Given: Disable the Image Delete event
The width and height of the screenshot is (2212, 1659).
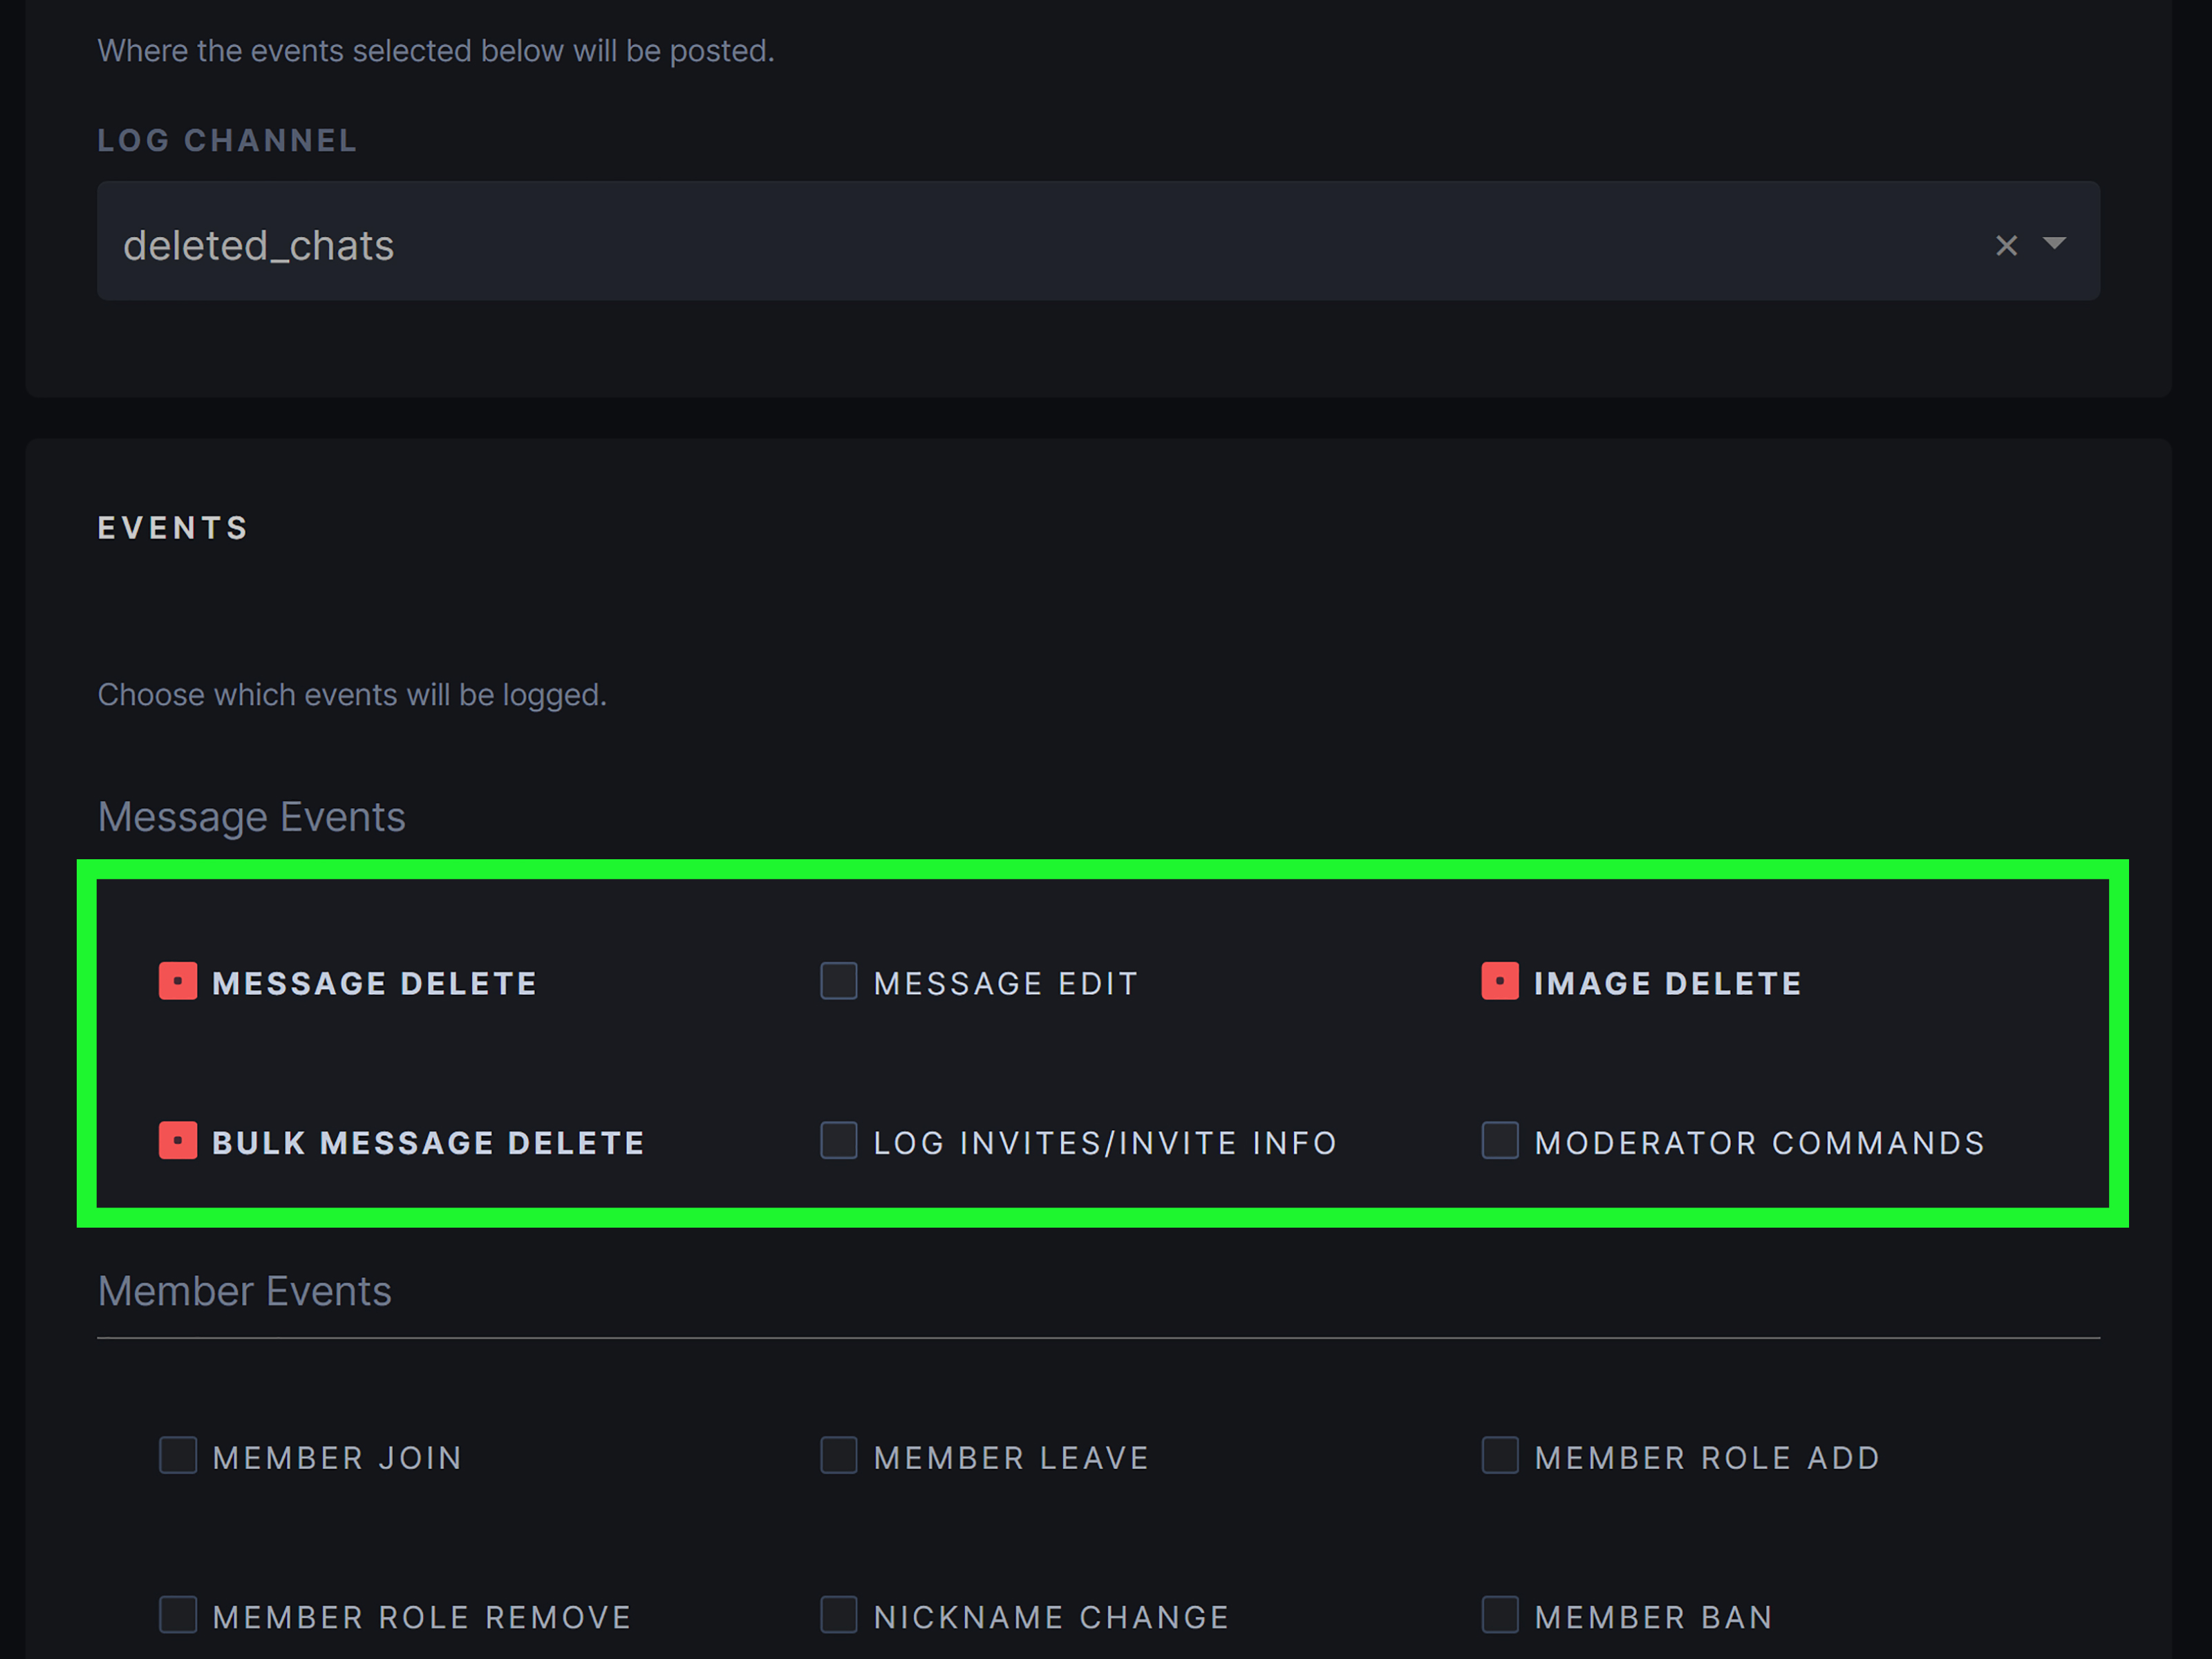Looking at the screenshot, I should click(1499, 981).
